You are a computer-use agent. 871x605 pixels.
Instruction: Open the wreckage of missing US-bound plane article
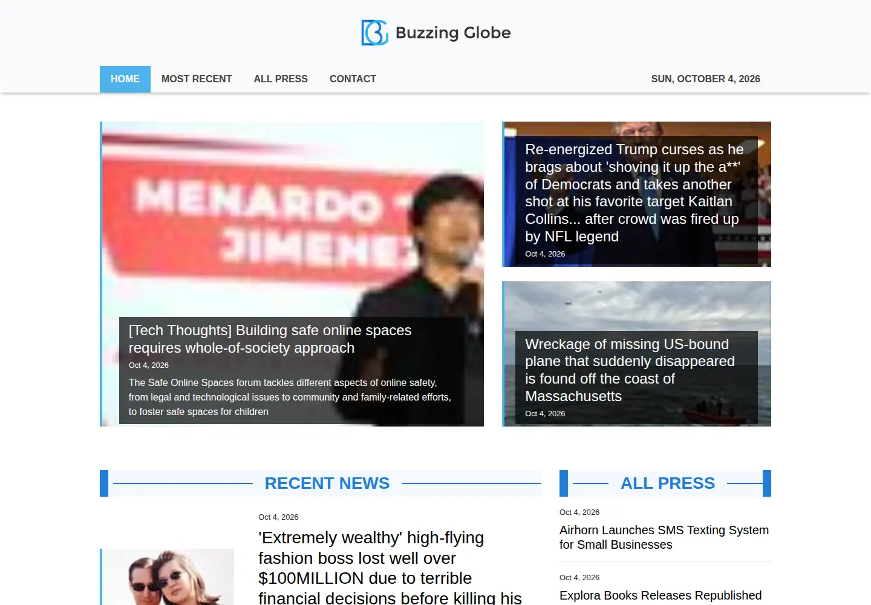(630, 370)
